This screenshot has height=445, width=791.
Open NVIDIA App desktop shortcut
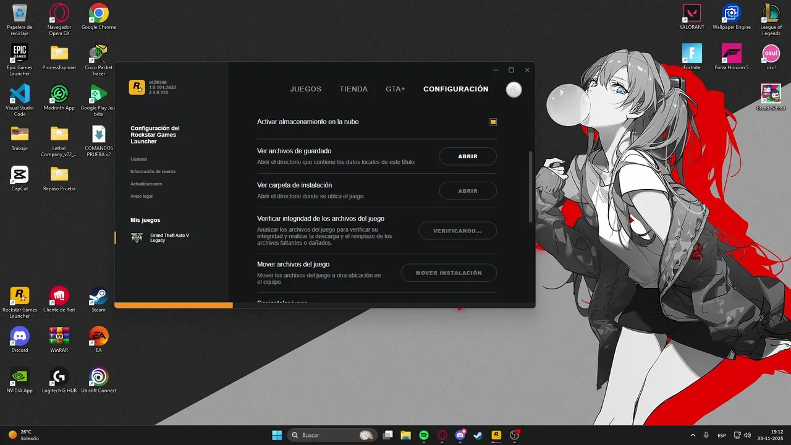pyautogui.click(x=20, y=380)
